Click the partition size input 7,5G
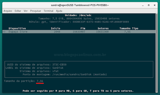This screenshot has width=160, height=95. (40, 81)
